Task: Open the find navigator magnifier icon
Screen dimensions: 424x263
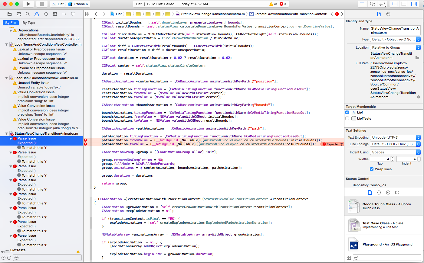Action: point(28,14)
